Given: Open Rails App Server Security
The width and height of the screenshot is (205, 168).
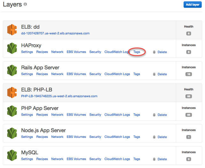Looking at the screenshot, I should point(95,74).
